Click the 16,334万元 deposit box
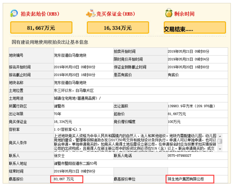Image resolution: width=232 pixels, height=185 pixels. click(118, 28)
